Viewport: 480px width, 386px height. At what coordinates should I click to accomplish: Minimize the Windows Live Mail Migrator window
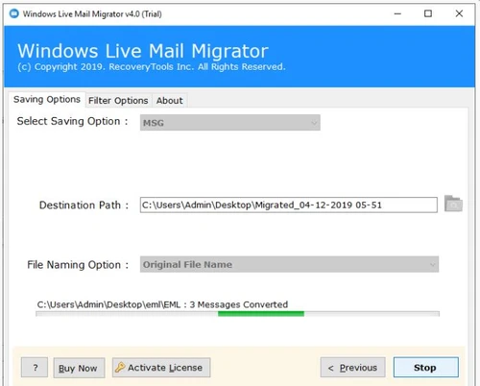397,13
